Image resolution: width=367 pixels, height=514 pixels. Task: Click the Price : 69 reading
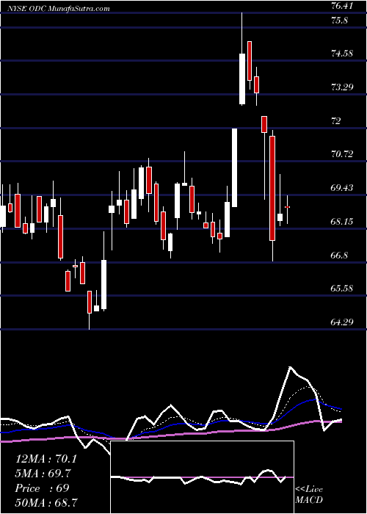tap(43, 488)
